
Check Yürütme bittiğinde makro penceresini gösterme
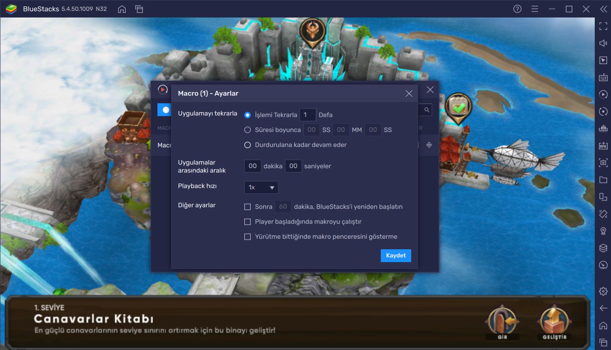point(247,236)
